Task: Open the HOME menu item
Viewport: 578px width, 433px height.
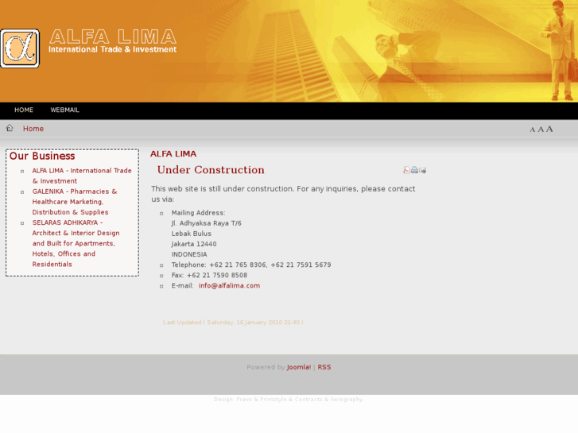Action: point(24,110)
